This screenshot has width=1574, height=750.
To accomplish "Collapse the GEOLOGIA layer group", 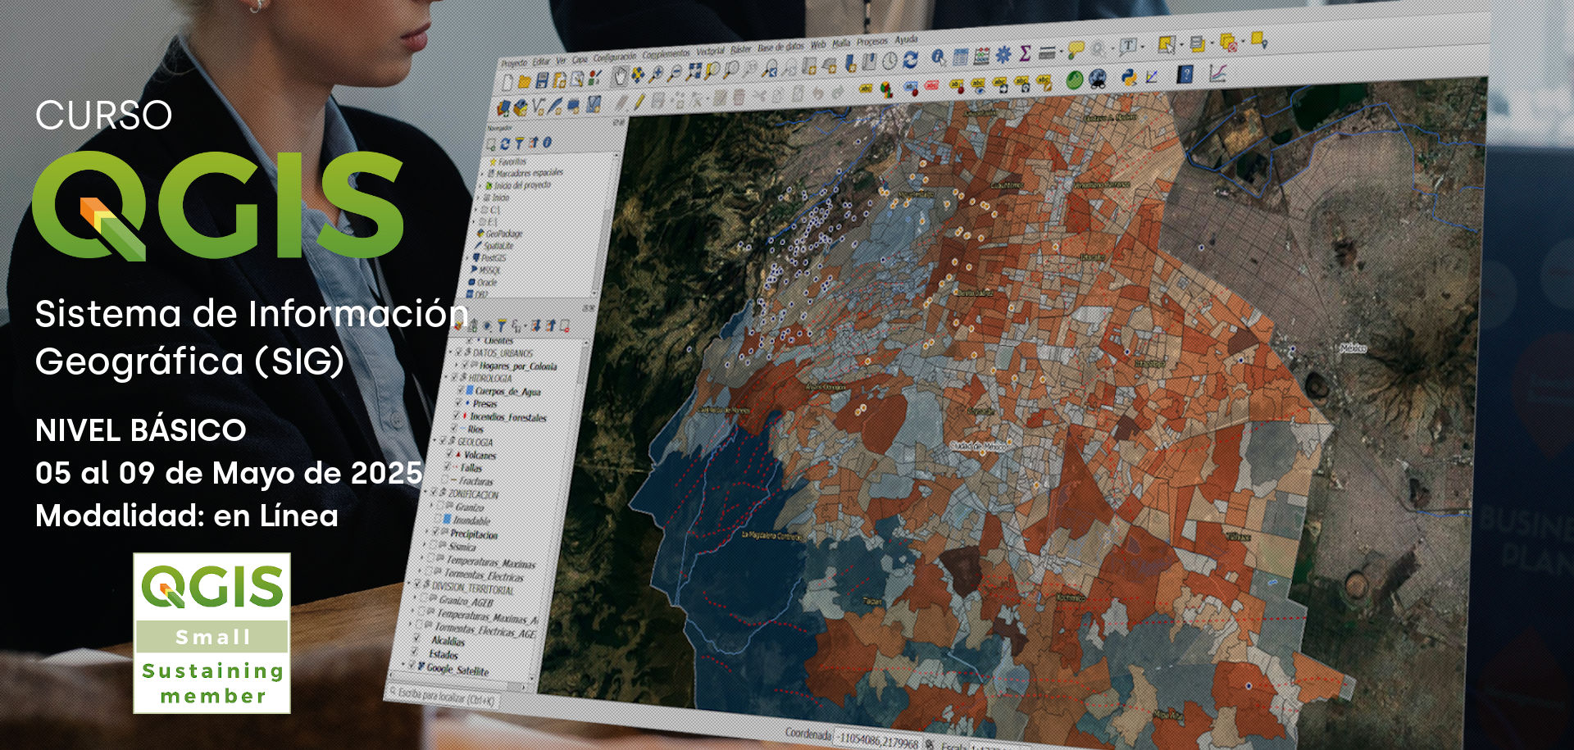I will [x=434, y=440].
